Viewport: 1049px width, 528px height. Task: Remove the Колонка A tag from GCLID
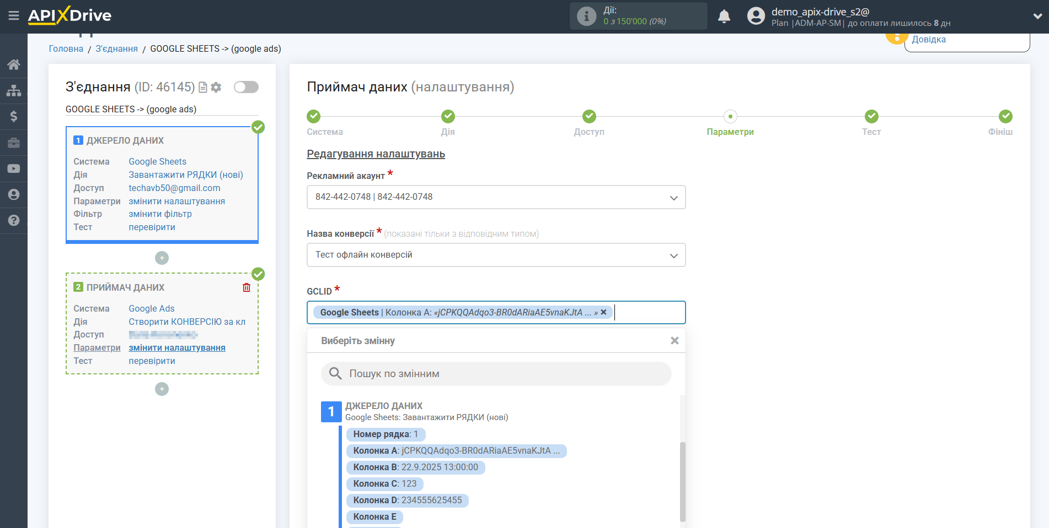click(603, 312)
